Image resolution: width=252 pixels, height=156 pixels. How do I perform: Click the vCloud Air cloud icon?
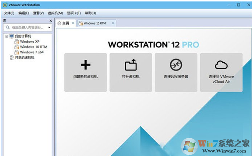pos(221,65)
